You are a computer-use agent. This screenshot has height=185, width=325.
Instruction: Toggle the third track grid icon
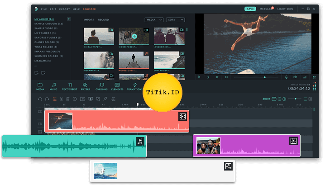pos(40,132)
